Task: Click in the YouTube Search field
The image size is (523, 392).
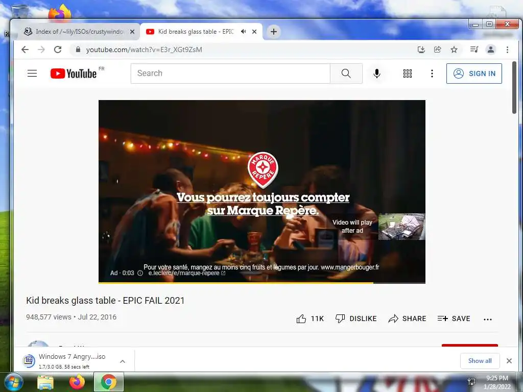Action: point(230,73)
